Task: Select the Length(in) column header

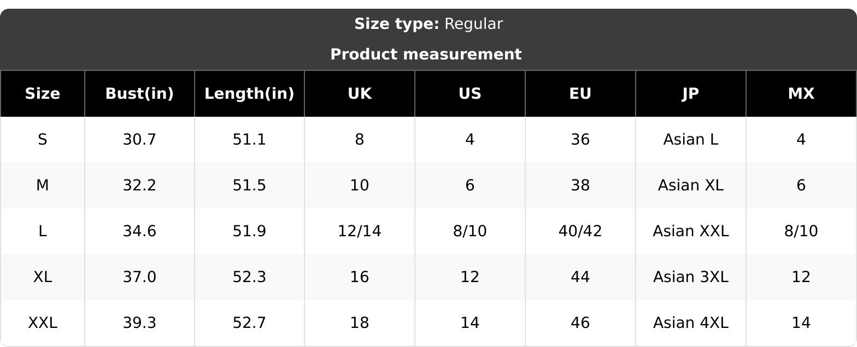Action: 249,94
